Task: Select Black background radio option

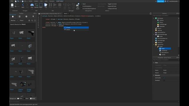Action: [x=26, y=98]
